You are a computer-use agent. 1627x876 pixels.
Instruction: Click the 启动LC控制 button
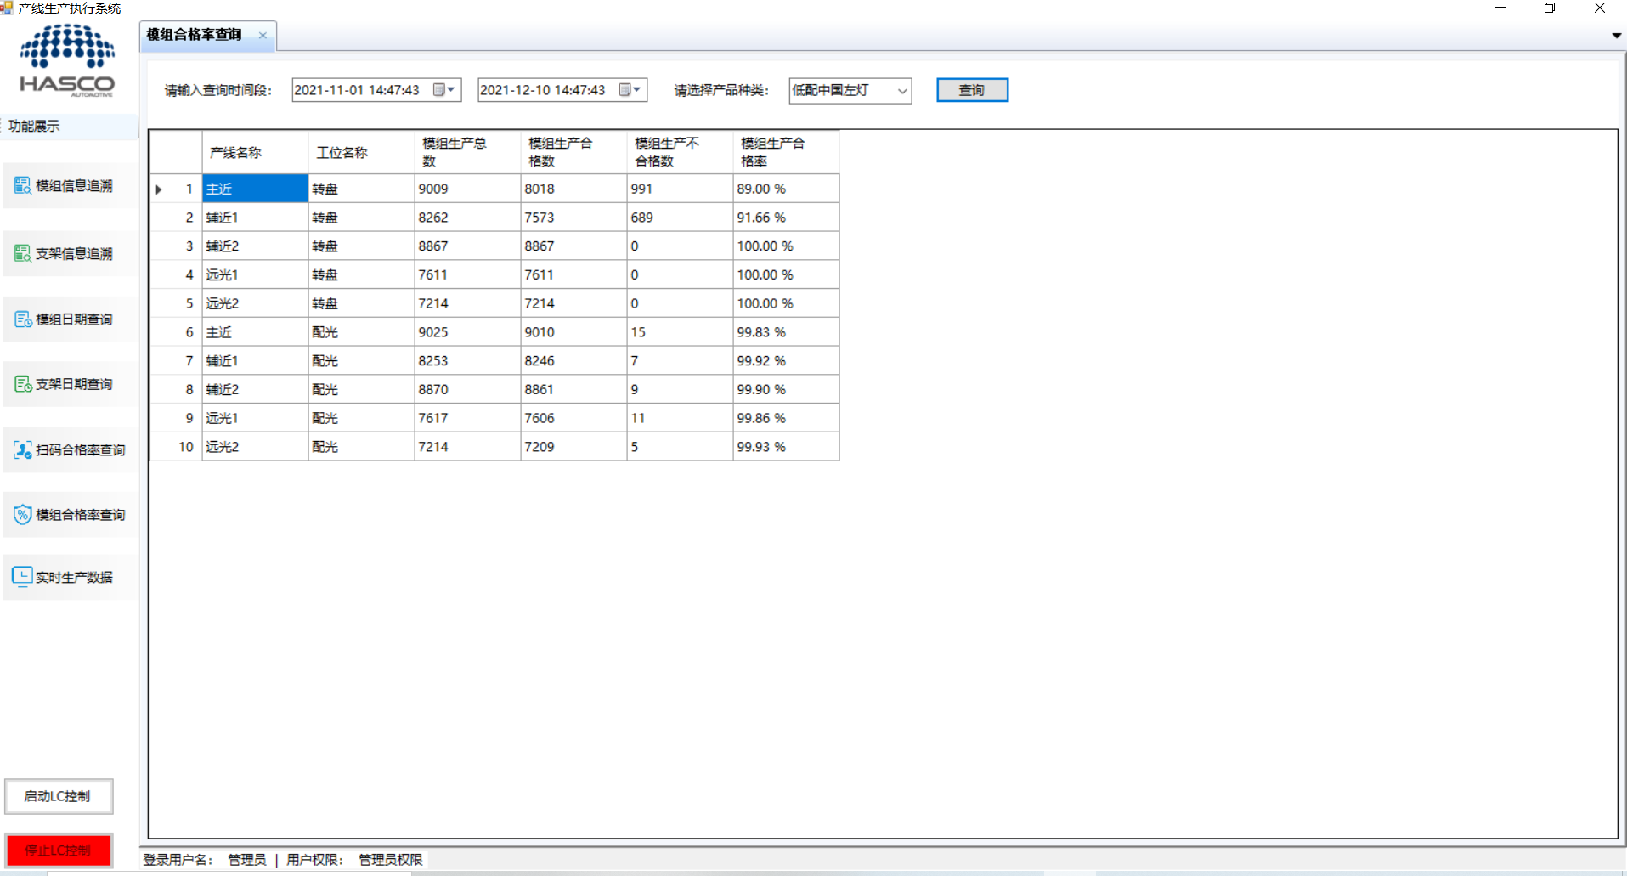pos(58,796)
